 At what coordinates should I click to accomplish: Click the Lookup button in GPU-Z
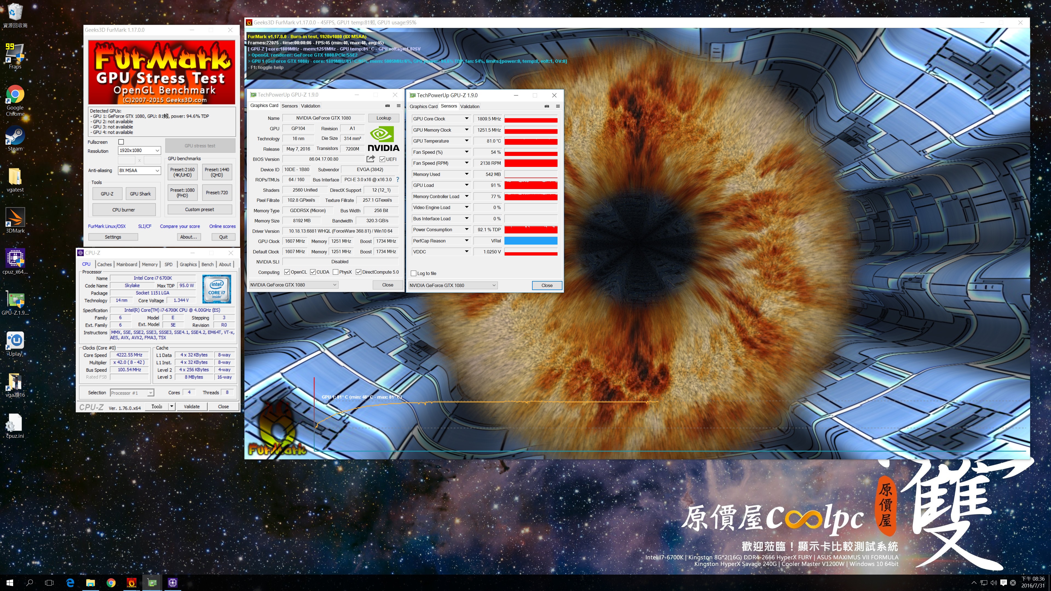(383, 118)
